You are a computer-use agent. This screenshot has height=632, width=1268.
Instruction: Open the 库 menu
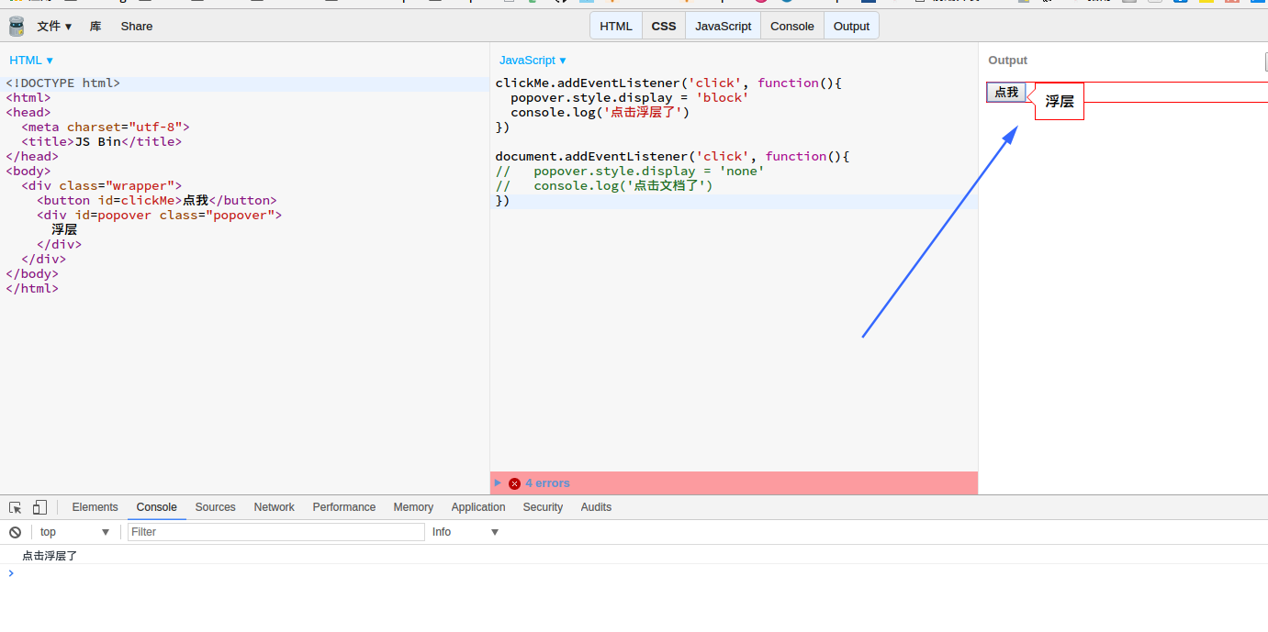click(95, 27)
